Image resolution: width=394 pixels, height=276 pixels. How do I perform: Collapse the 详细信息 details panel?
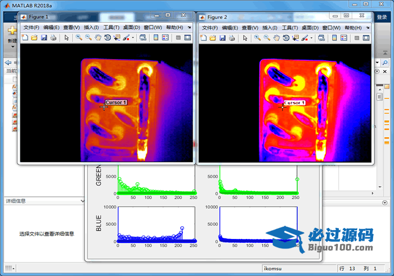pyautogui.click(x=82, y=201)
